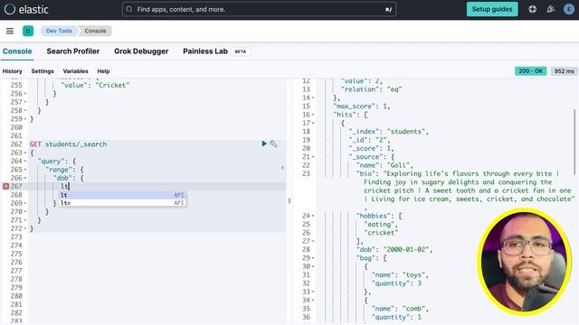Viewport: 579px width, 325px height.
Task: Open the help menu icon in header
Action: pos(532,9)
